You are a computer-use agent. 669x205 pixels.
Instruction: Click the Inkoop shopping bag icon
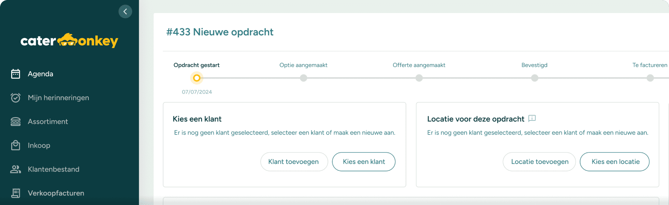pos(16,145)
